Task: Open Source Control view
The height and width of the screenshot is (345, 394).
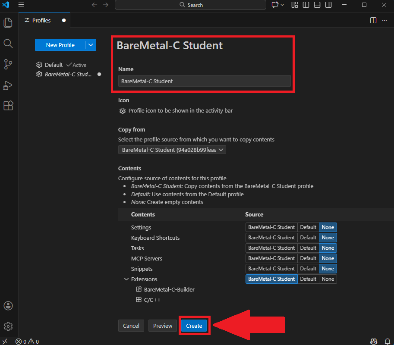Action: [8, 64]
